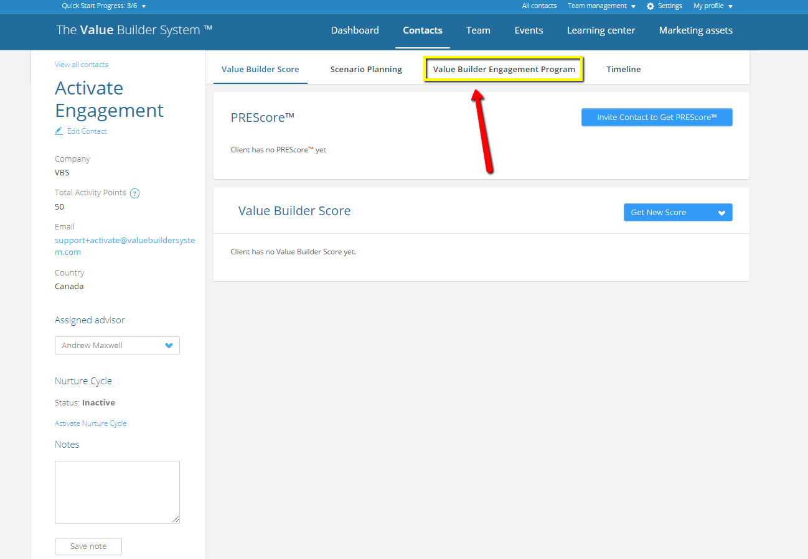Click the Total Activity Points label
Screen dimensions: 808x559
[90, 193]
